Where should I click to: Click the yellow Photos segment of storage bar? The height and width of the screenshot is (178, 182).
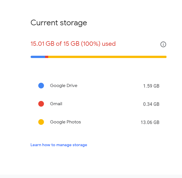tap(107, 57)
